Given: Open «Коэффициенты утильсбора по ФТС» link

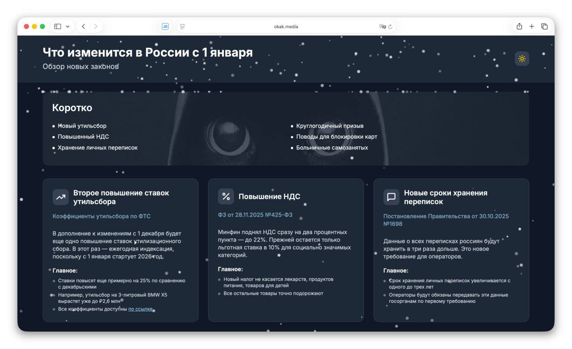Looking at the screenshot, I should click(x=101, y=216).
